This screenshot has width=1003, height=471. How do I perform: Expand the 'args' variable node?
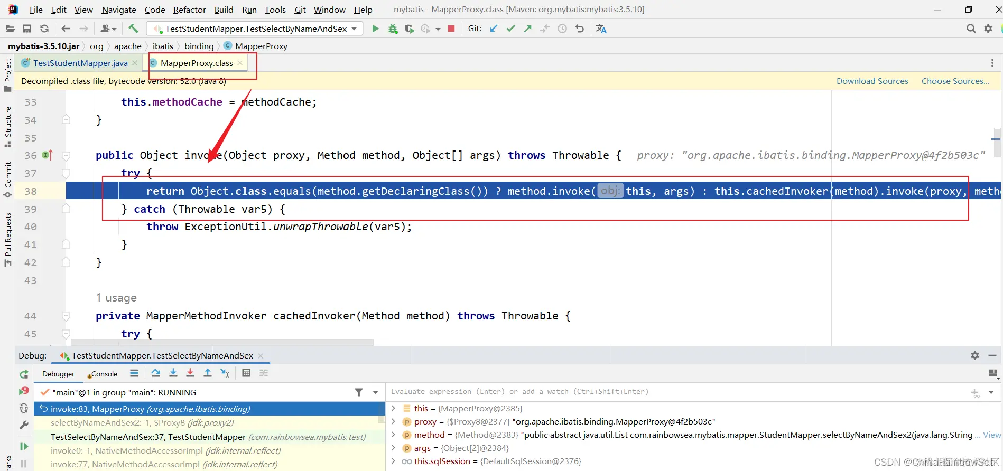393,448
